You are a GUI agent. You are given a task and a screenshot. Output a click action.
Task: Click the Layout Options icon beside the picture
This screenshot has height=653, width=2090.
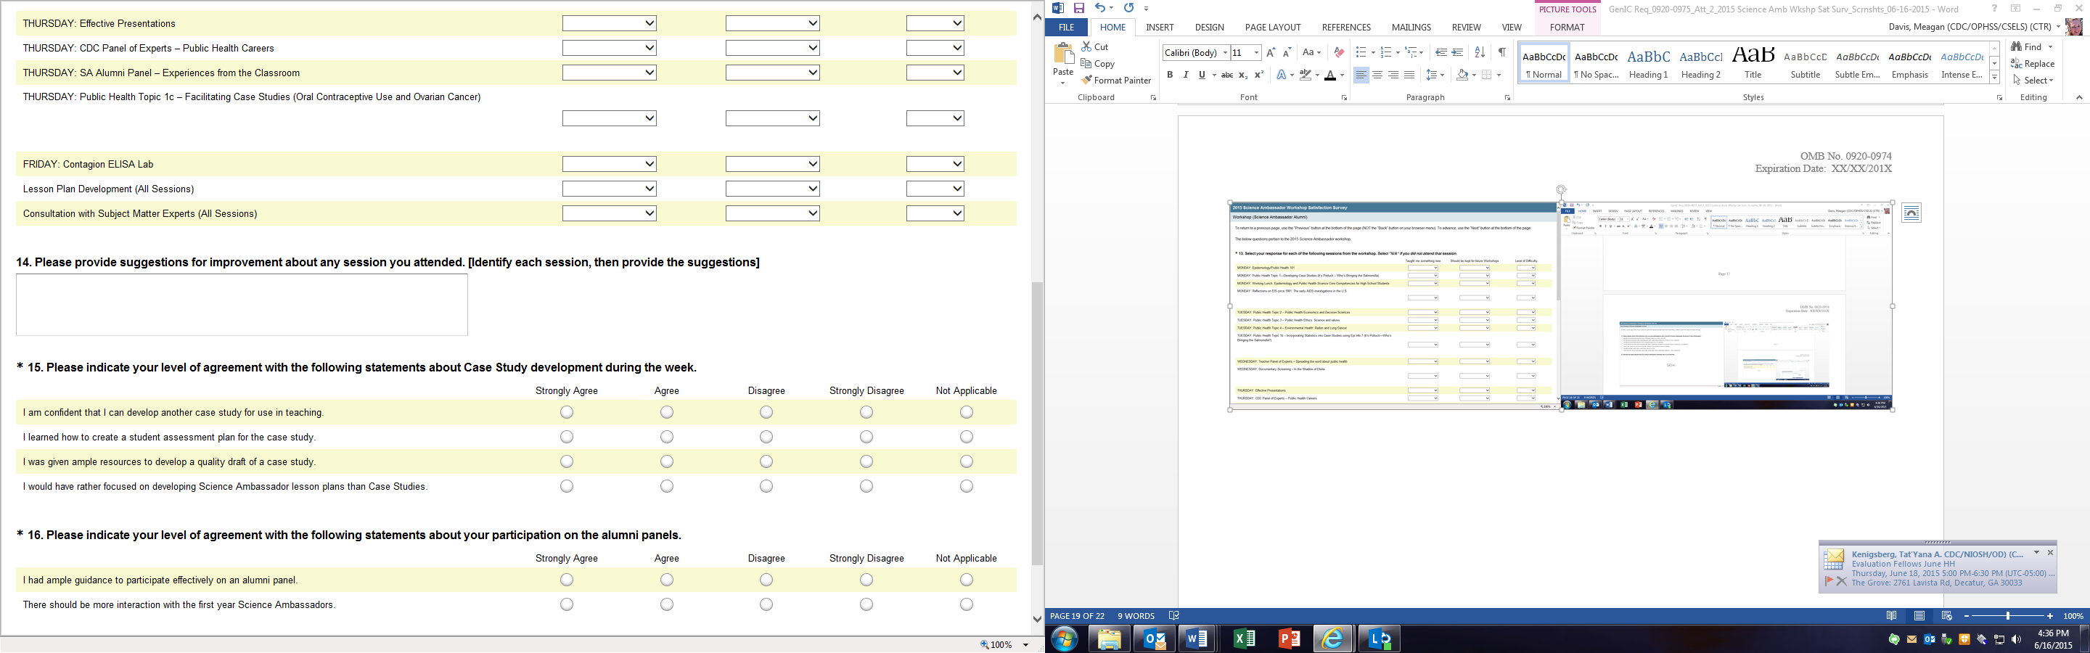pyautogui.click(x=1911, y=213)
